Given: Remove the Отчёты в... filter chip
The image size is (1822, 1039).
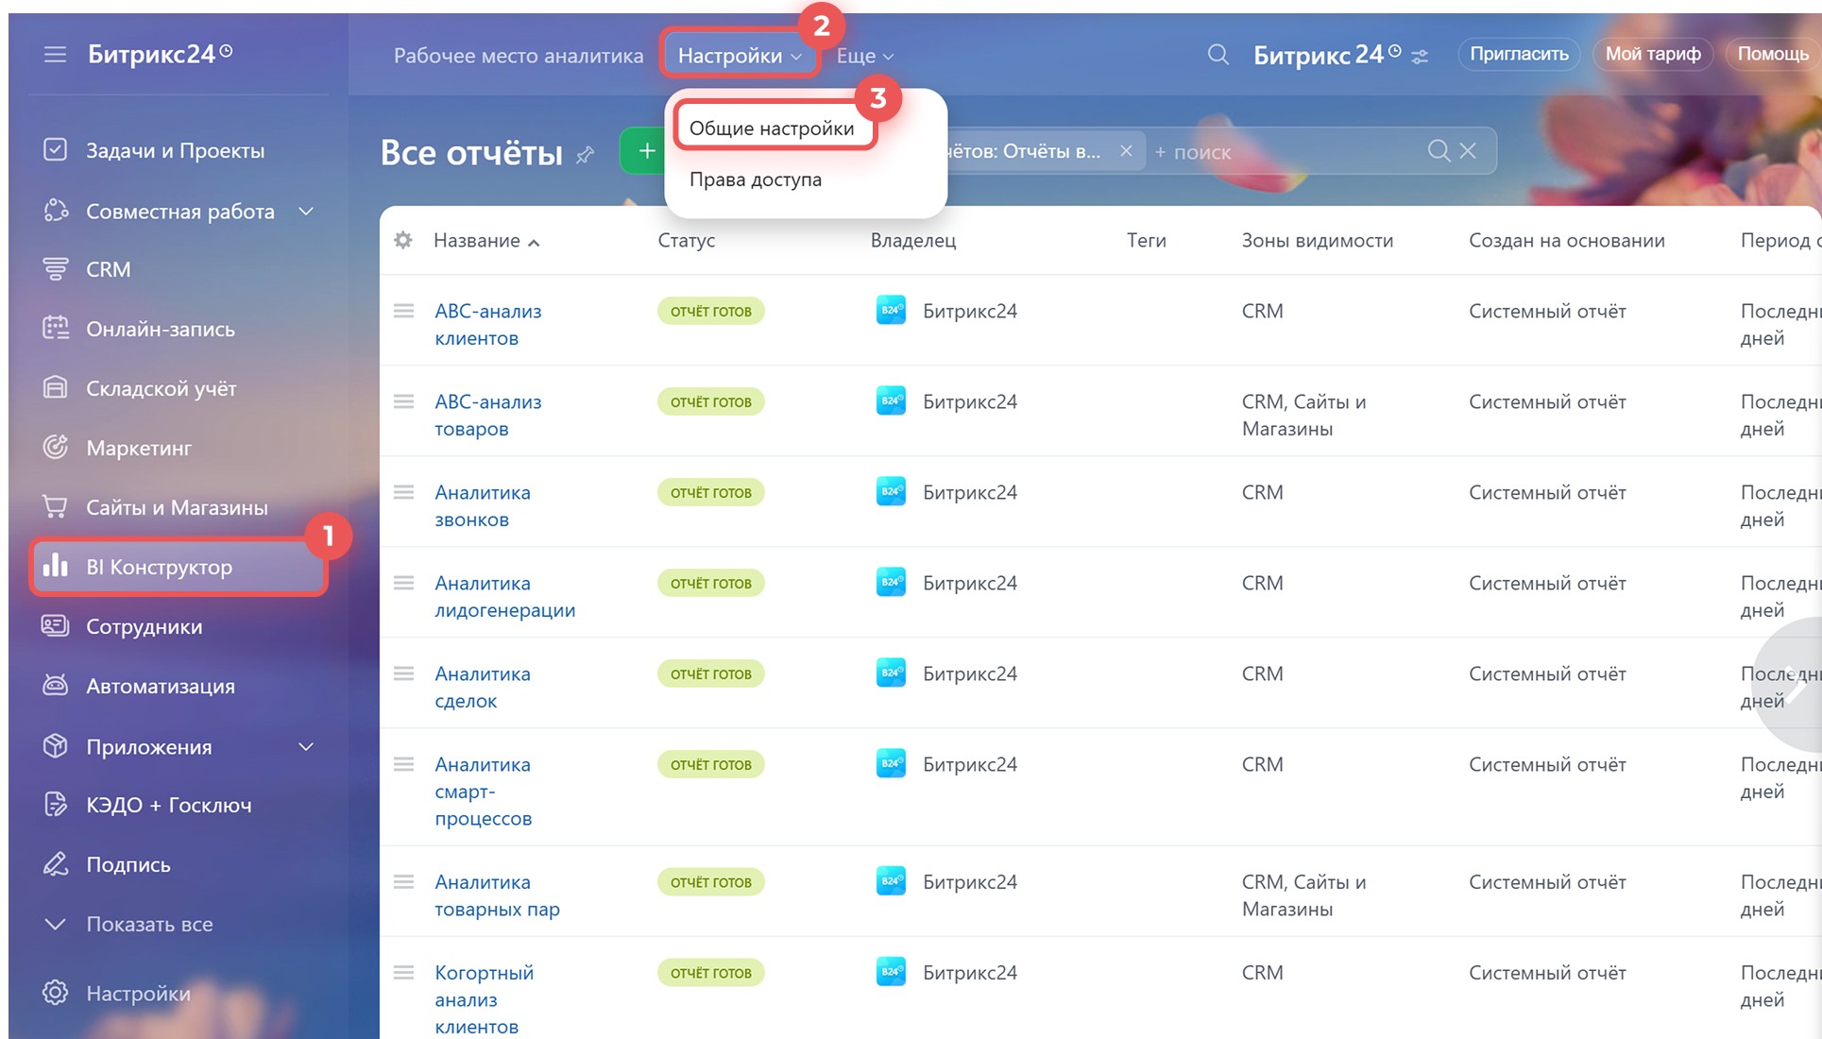Looking at the screenshot, I should 1126,151.
